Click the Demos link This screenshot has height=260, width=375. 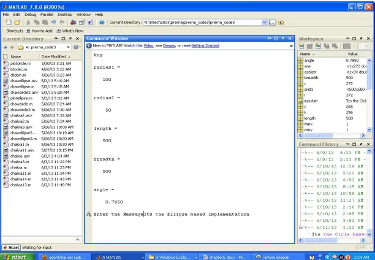(x=169, y=45)
